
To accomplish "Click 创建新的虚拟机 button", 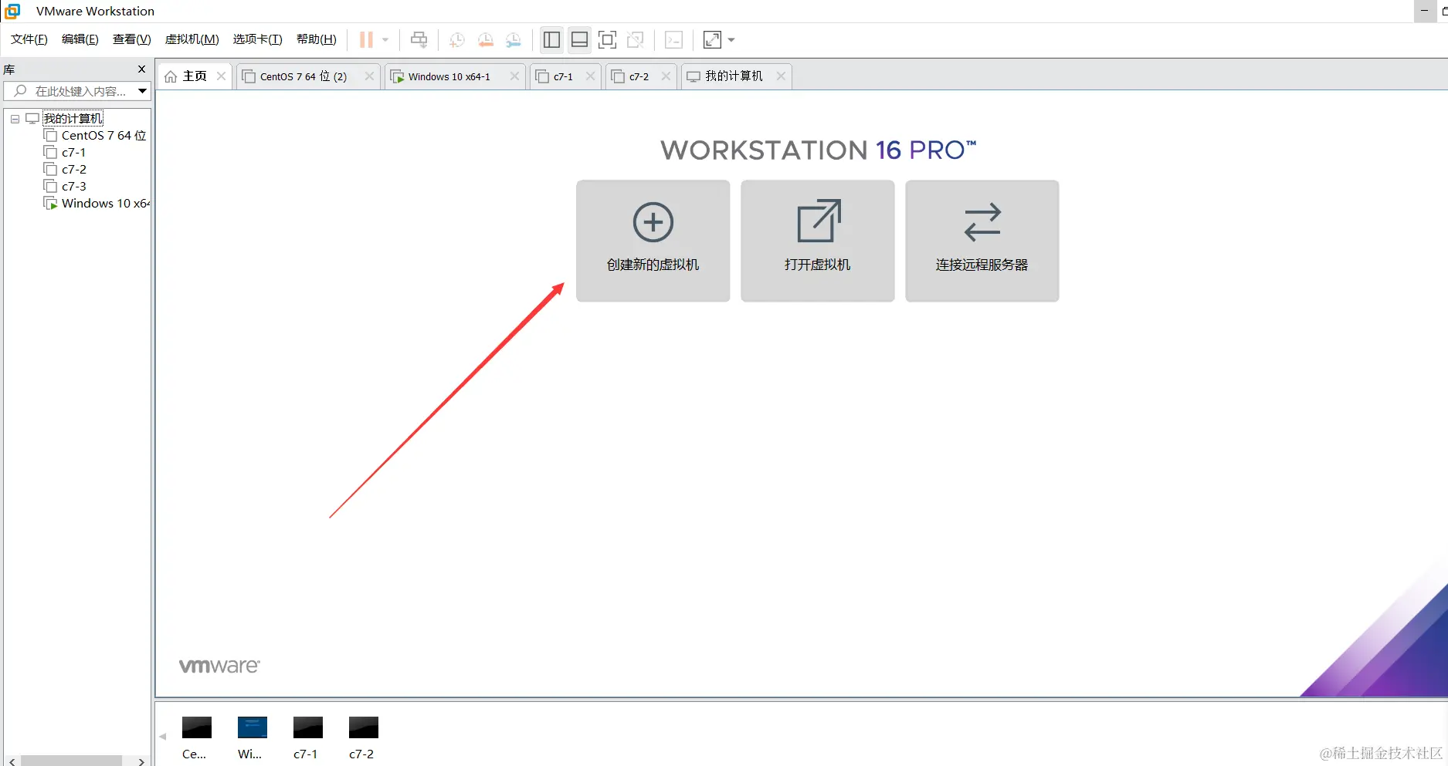I will 653,241.
